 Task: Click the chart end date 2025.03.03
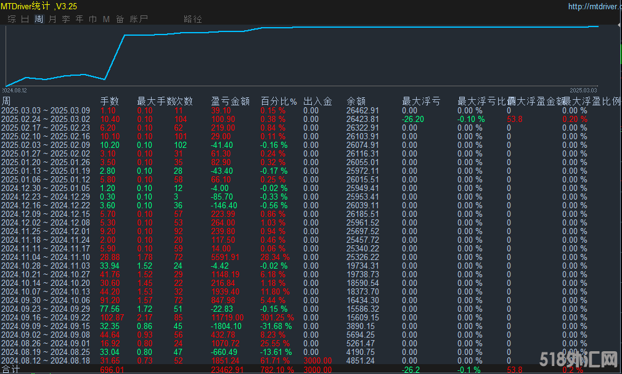point(583,91)
